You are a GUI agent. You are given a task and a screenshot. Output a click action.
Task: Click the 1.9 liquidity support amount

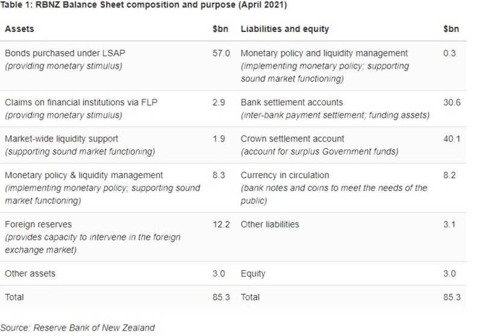[218, 139]
